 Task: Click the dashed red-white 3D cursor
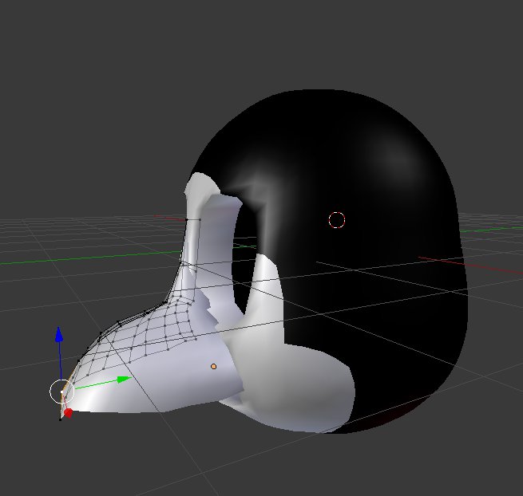click(x=336, y=220)
